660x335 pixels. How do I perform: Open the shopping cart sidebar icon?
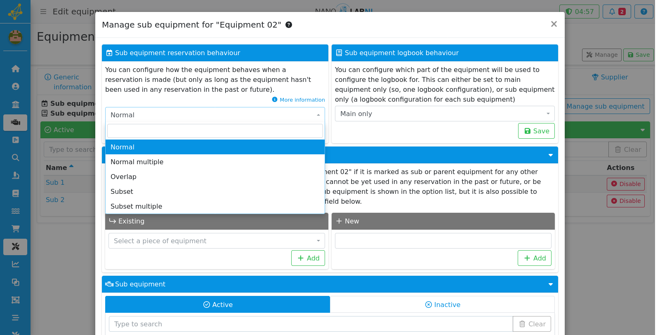pyautogui.click(x=15, y=228)
